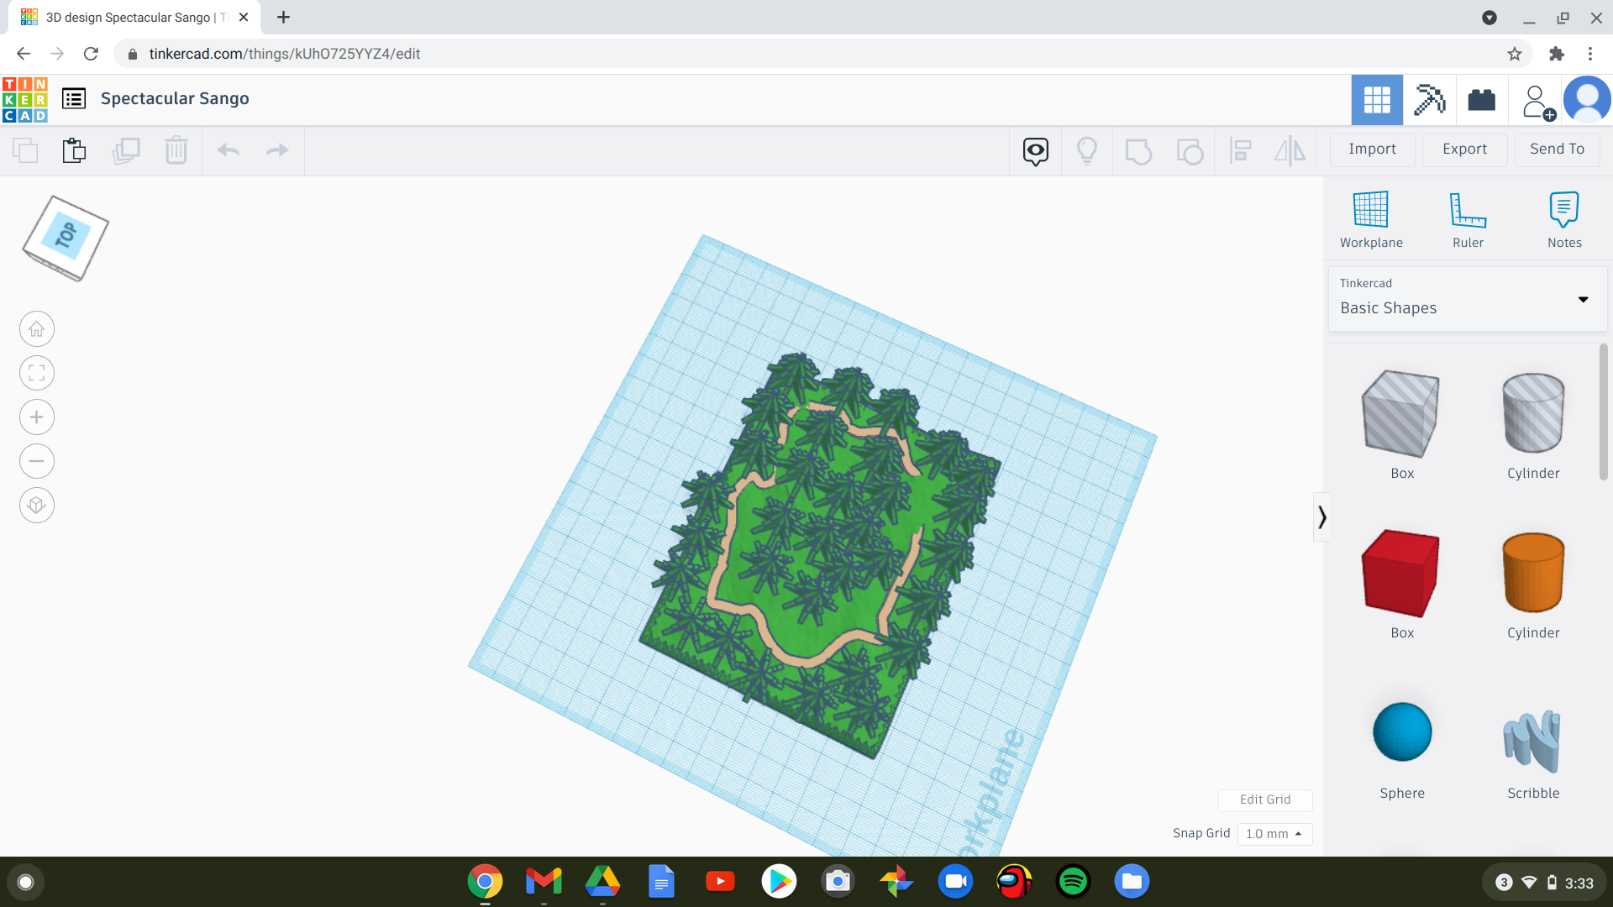Open Chrome three-dot menu
Image resolution: width=1613 pixels, height=907 pixels.
[1590, 54]
